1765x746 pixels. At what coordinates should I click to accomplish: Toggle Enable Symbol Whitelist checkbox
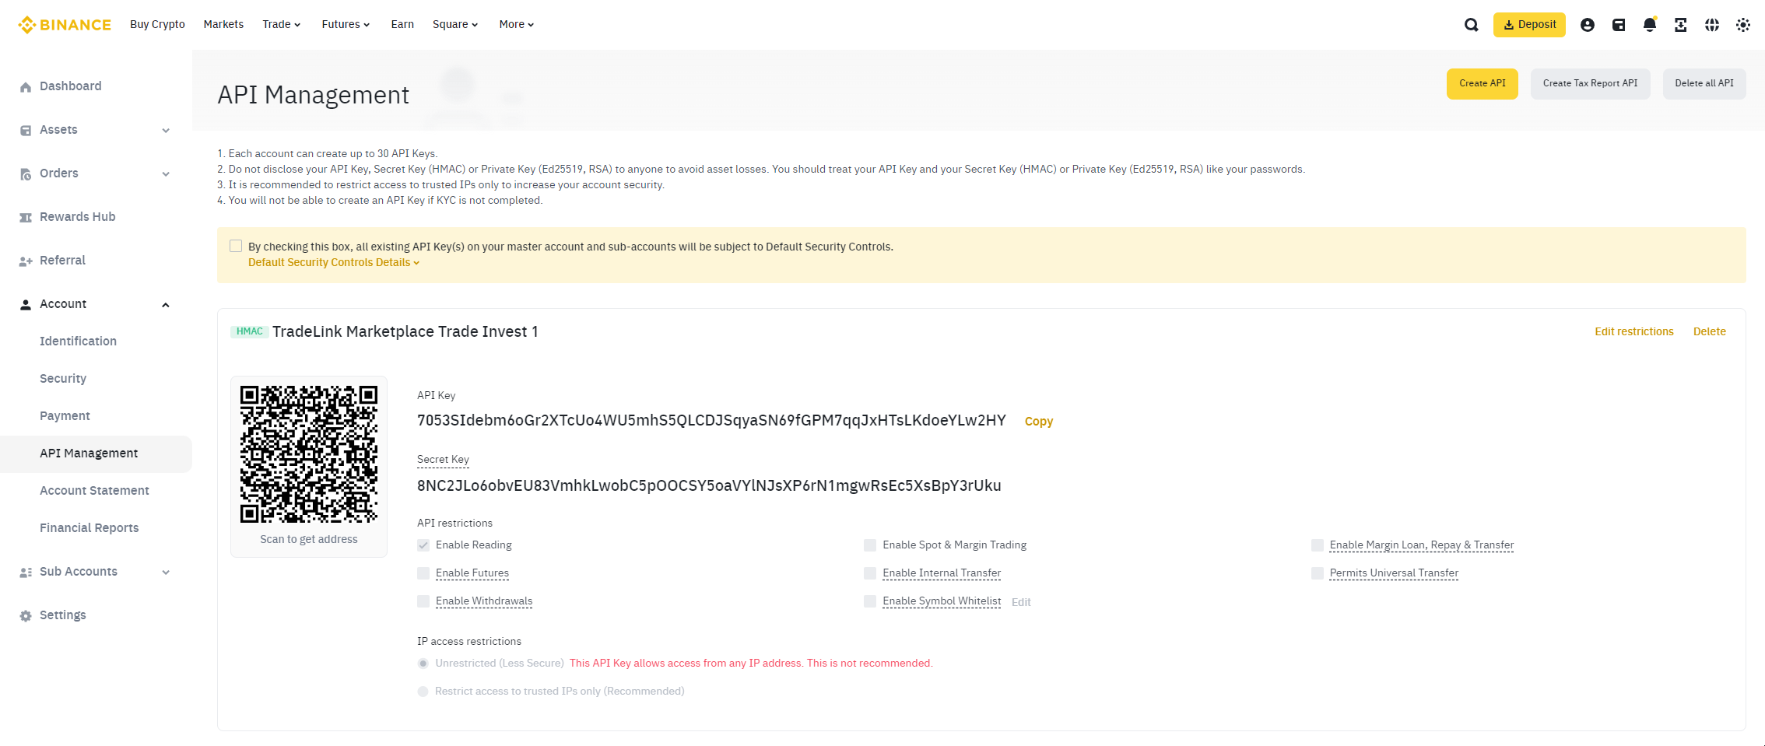(870, 601)
